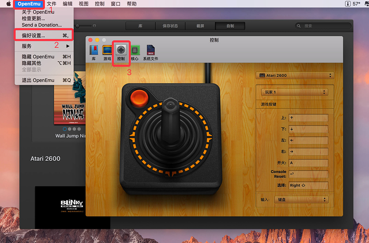Open the 控制 menu in the menu bar

(x=100, y=4)
